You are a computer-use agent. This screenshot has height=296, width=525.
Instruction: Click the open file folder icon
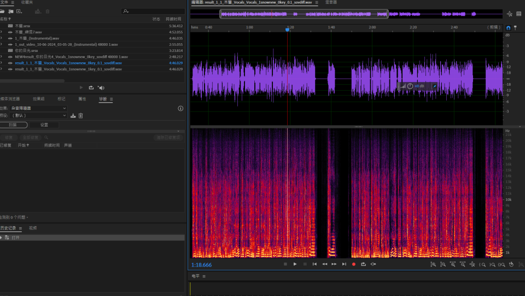(x=3, y=11)
